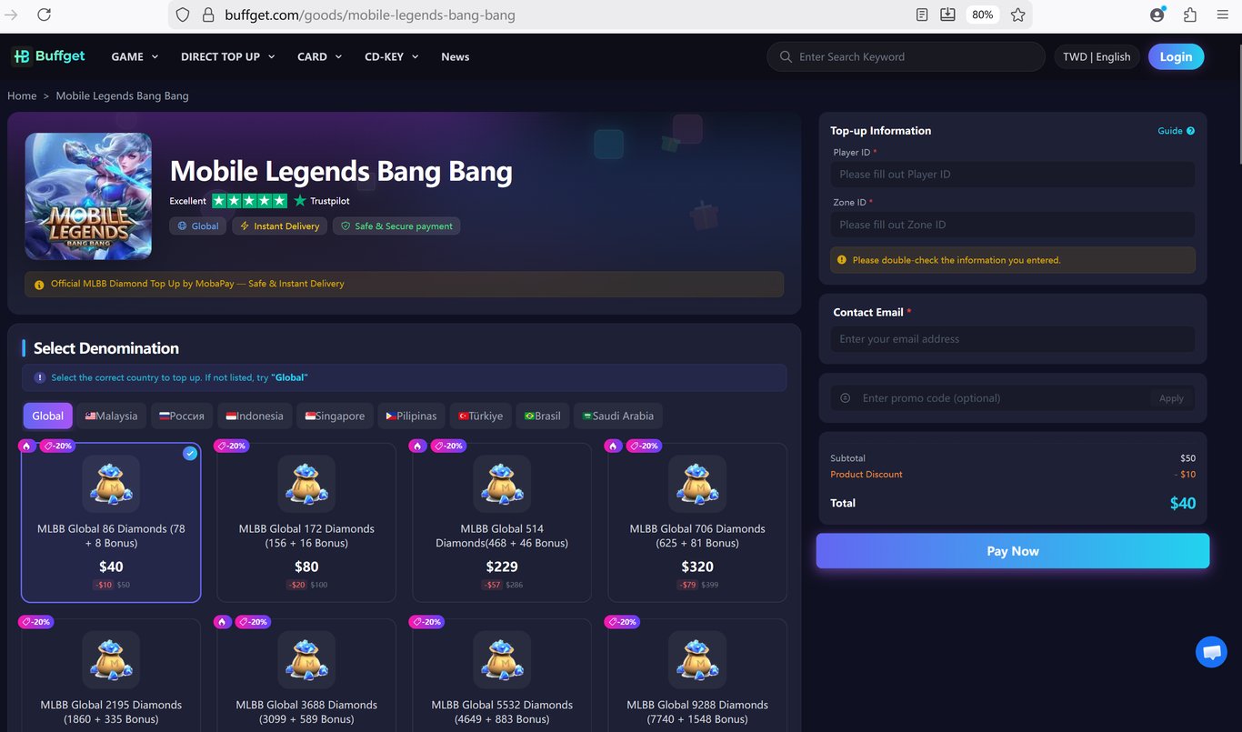The image size is (1242, 732).
Task: Click the Global tag under game title
Action: click(198, 226)
